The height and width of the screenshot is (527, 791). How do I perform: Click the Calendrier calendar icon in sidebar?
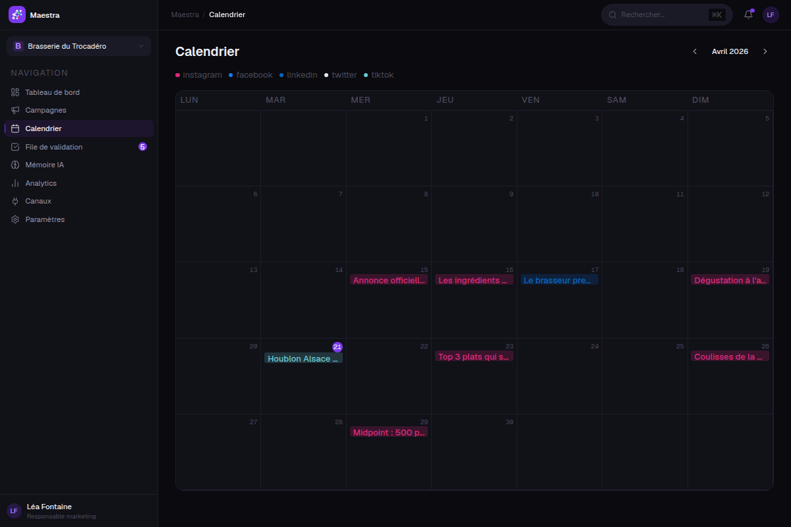[15, 128]
